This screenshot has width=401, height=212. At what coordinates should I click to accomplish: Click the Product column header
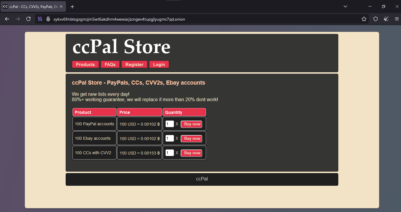94,112
